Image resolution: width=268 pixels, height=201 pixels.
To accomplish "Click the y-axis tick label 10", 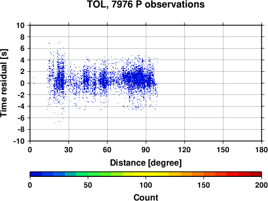I will point(20,25).
